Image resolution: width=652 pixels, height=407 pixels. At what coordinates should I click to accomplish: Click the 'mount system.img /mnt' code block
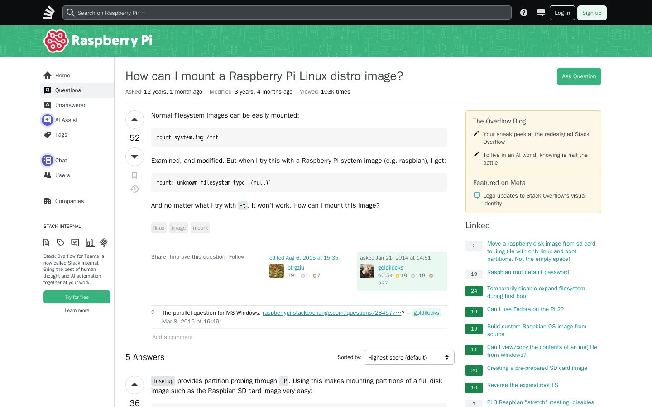(299, 137)
